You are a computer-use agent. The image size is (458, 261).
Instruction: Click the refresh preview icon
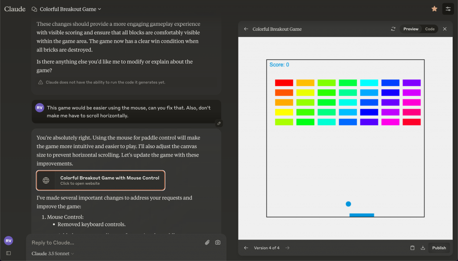[x=393, y=29]
